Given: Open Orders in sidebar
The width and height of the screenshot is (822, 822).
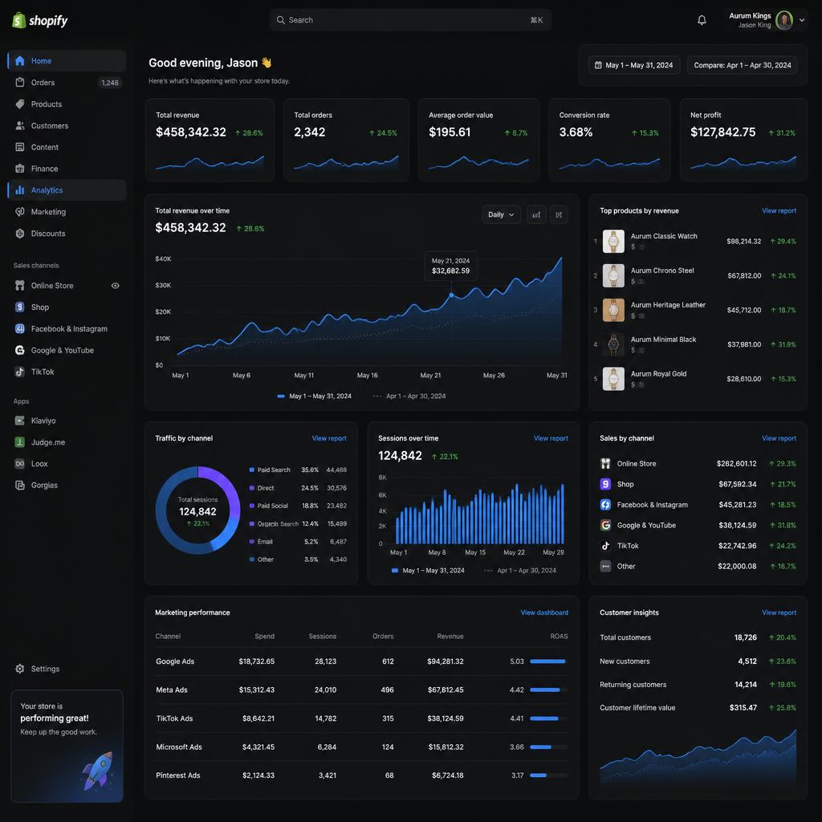Looking at the screenshot, I should tap(67, 83).
